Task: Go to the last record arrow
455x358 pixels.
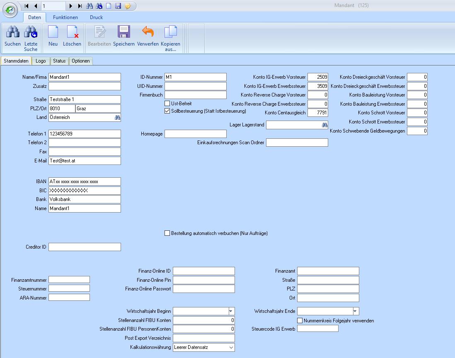Action: point(80,6)
